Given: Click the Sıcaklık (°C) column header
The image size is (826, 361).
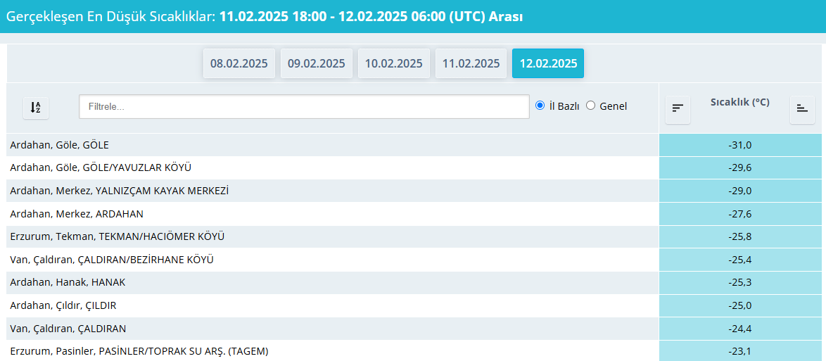Looking at the screenshot, I should point(739,102).
